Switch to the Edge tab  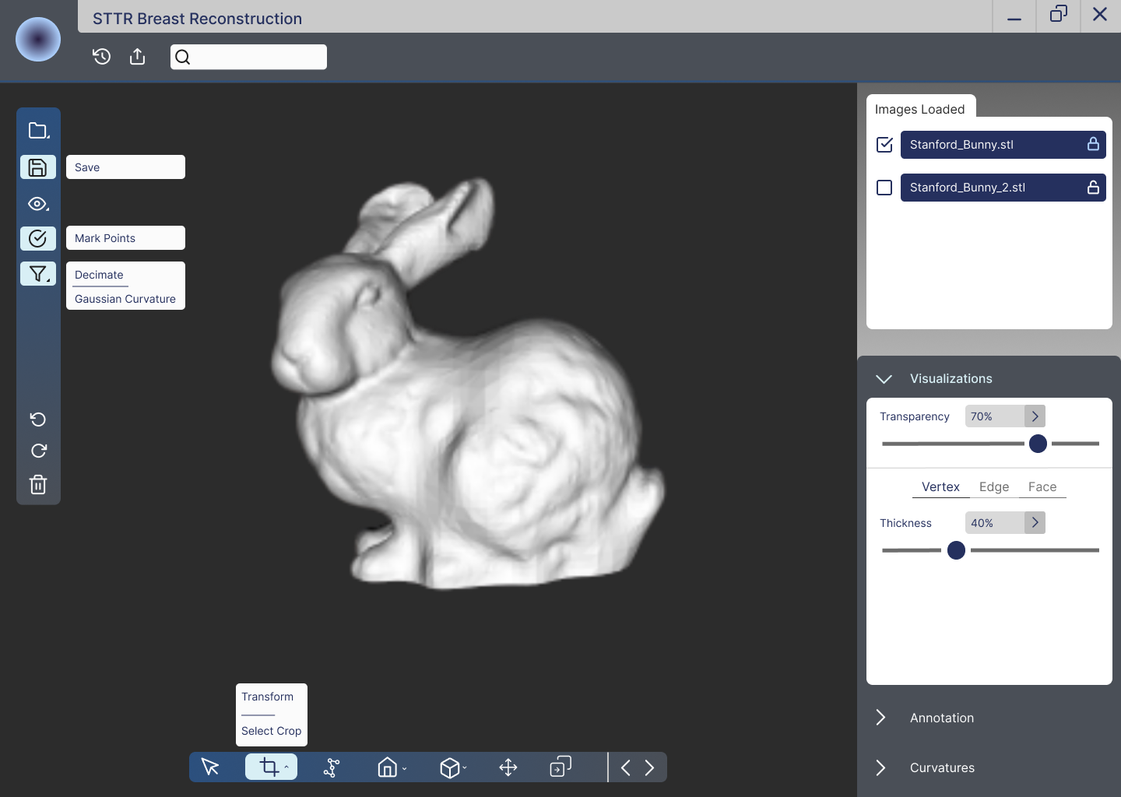coord(994,486)
